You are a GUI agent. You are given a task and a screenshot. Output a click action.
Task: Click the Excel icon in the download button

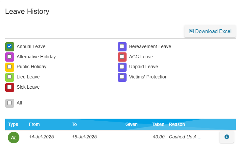coord(191,31)
